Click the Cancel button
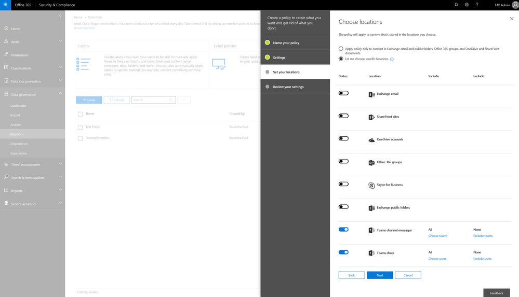 [x=408, y=275]
